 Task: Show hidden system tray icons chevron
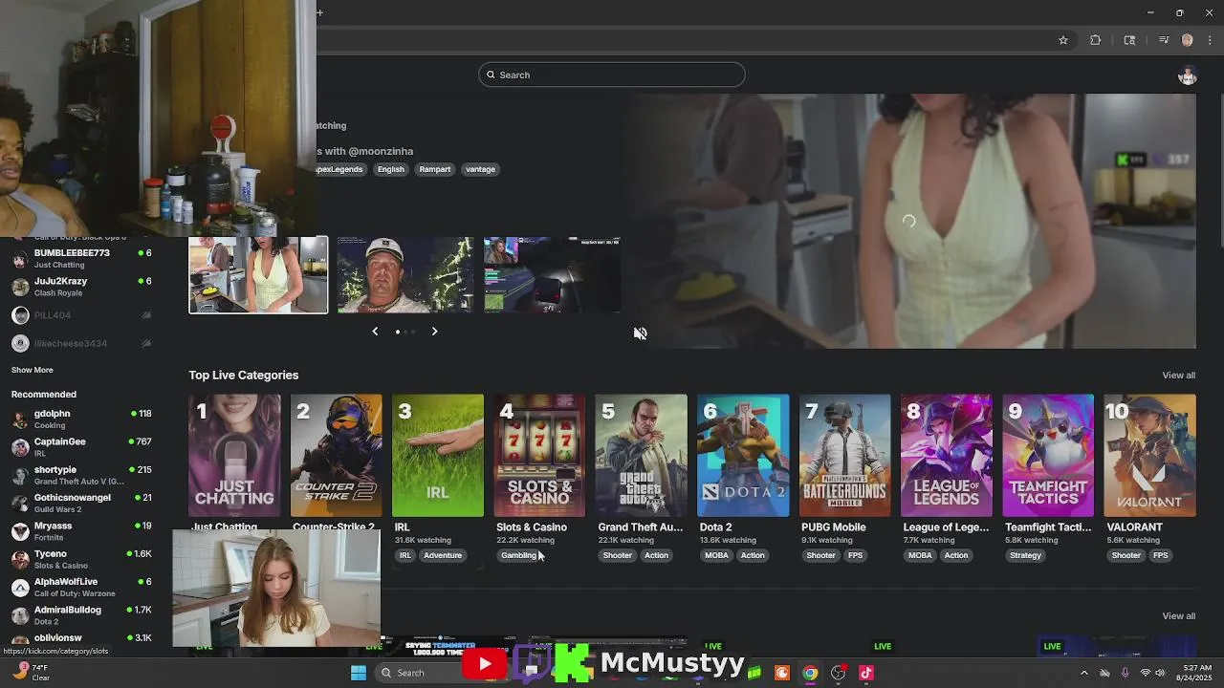[x=1083, y=673]
